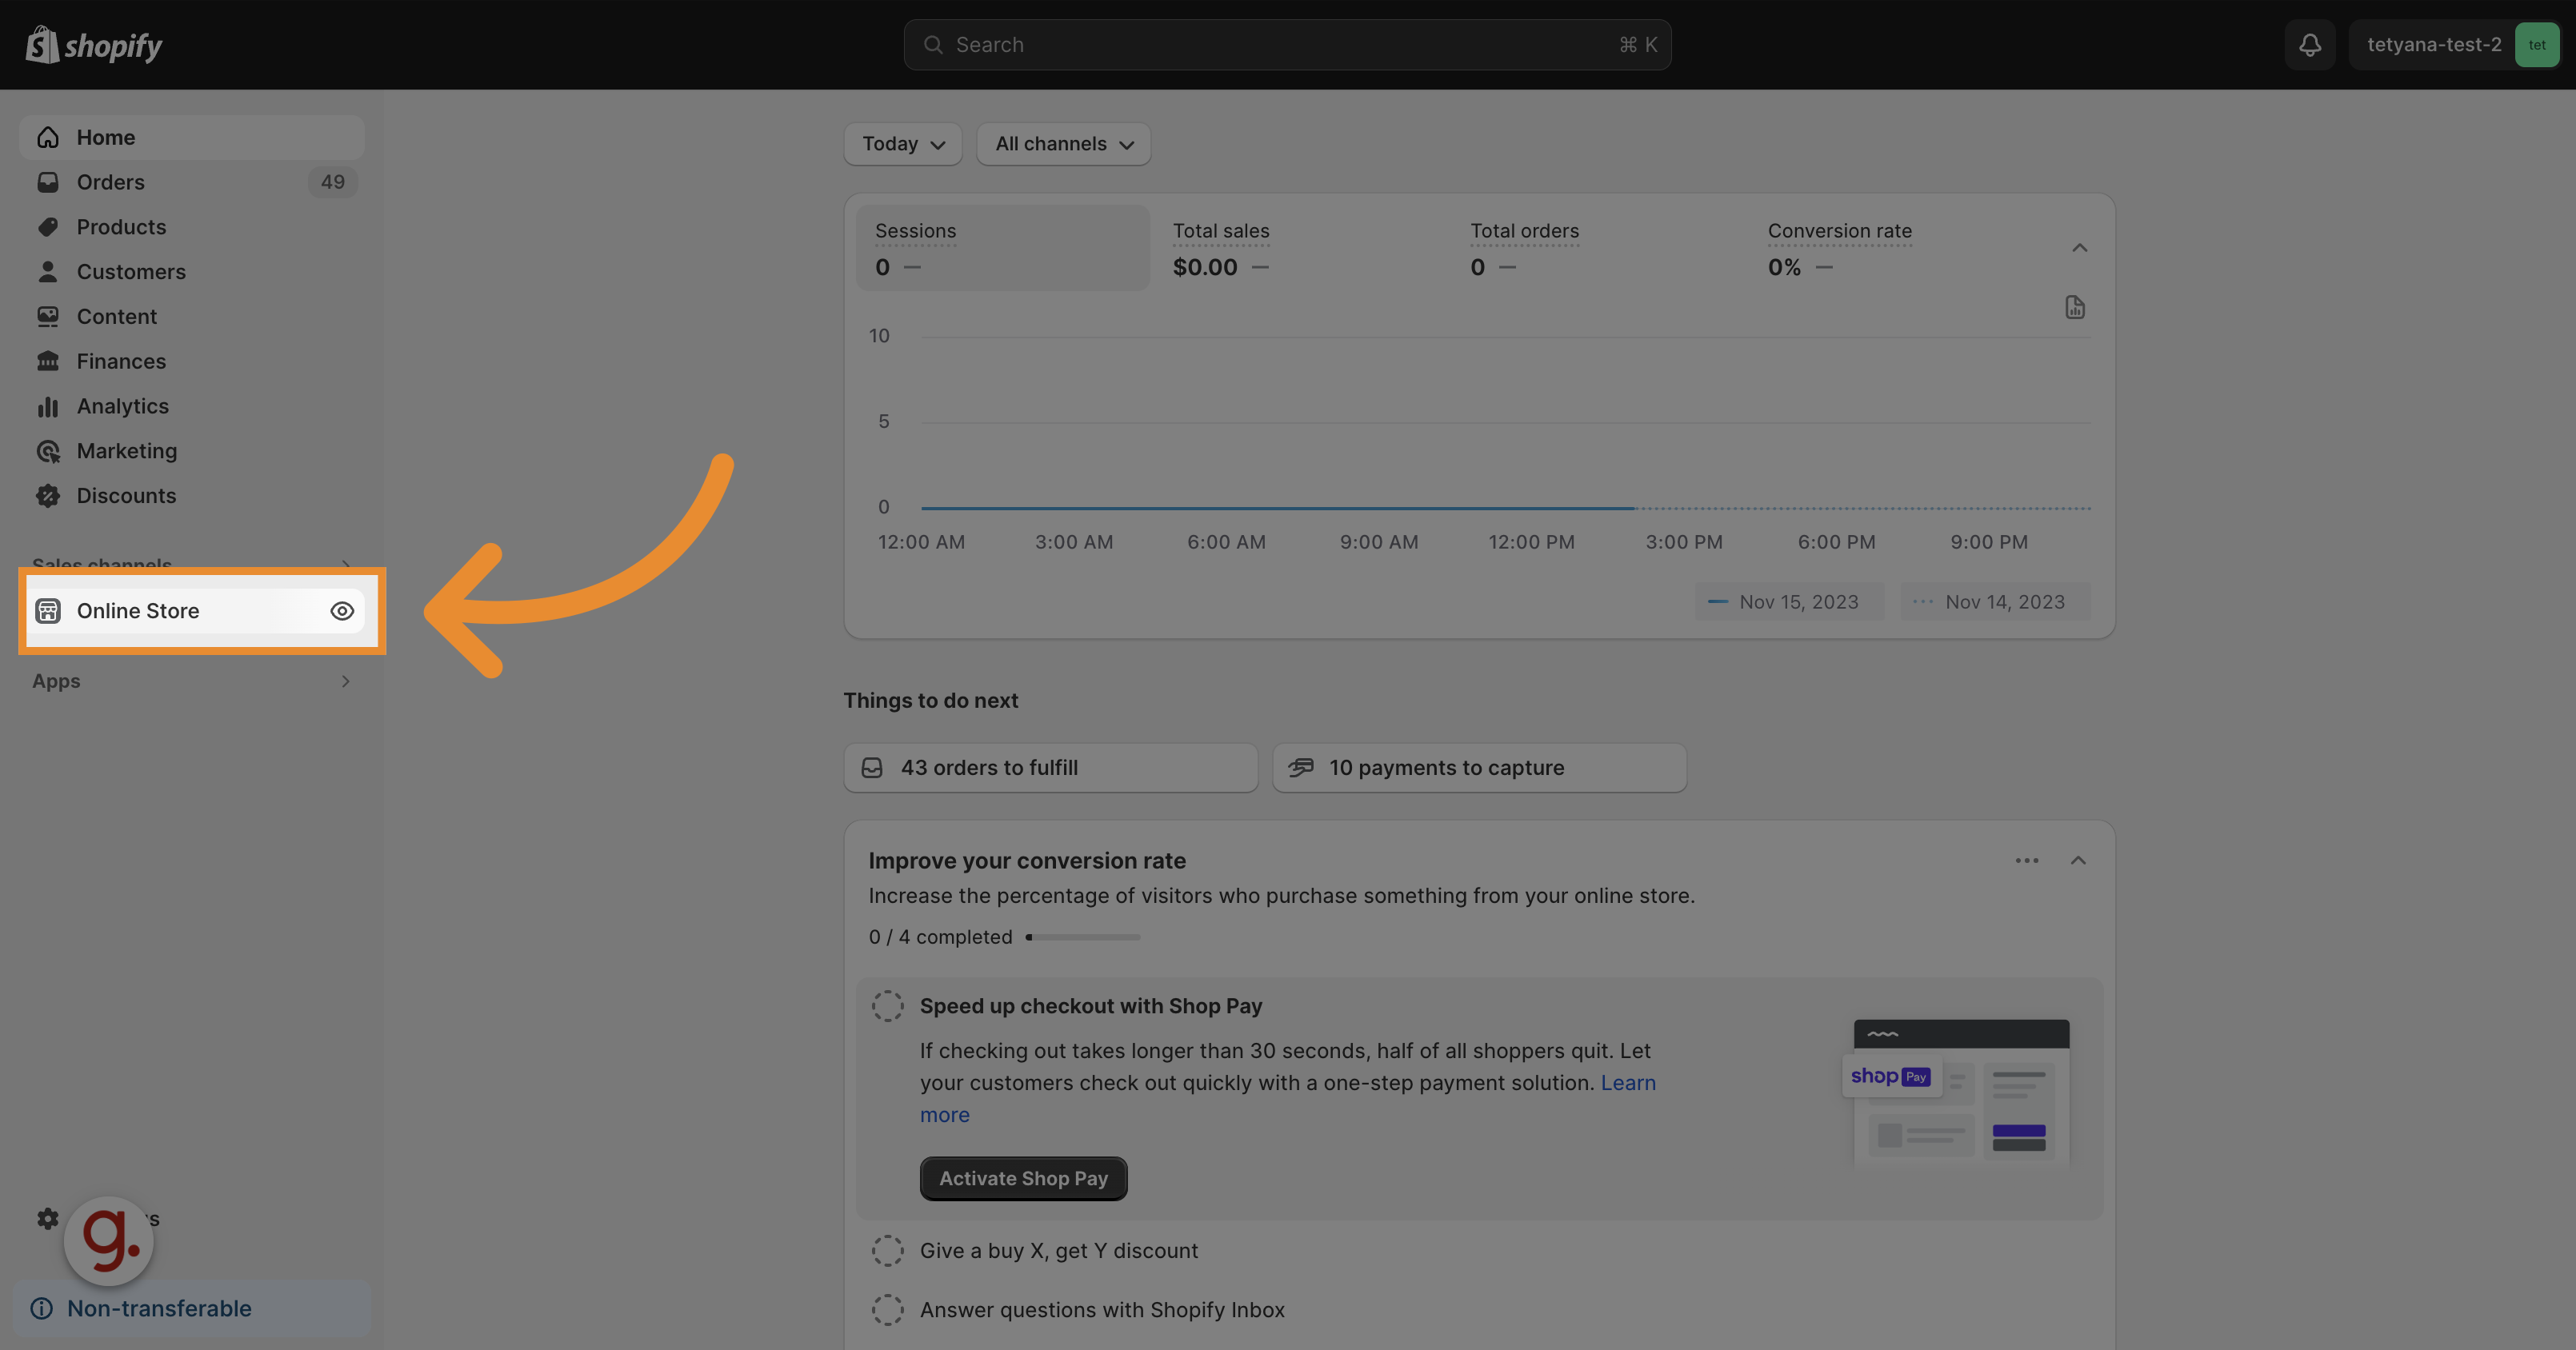Click the Non-transferable info icon

coord(42,1308)
